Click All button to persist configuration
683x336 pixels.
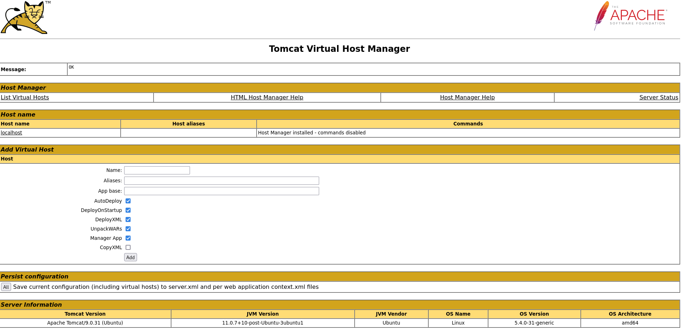(6, 287)
